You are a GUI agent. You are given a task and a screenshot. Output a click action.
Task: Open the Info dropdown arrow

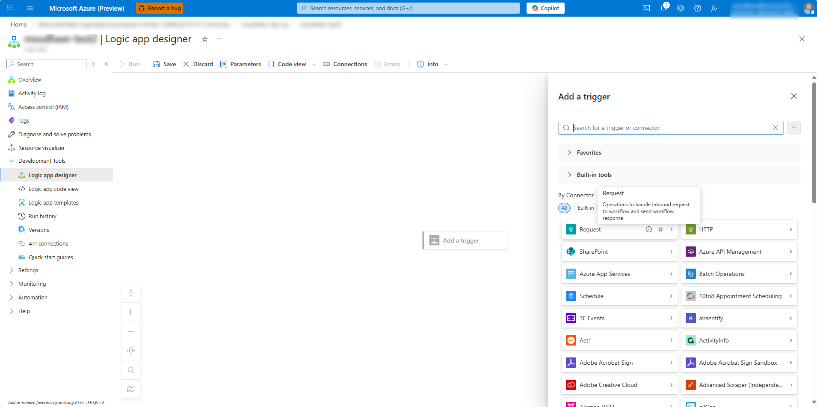[446, 64]
